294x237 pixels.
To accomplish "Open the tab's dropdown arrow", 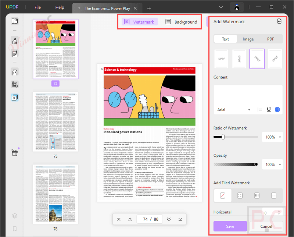I will [x=79, y=8].
